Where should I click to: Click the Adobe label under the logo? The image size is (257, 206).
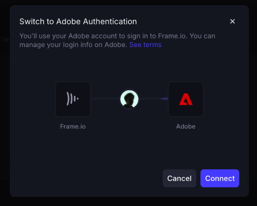(185, 126)
